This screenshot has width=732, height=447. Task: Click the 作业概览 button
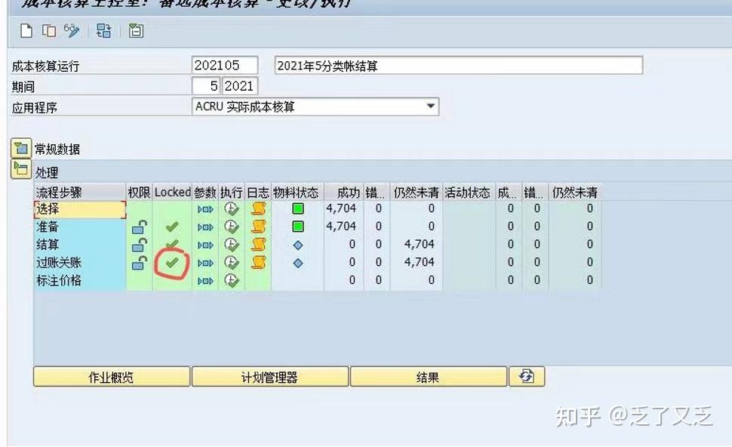[x=111, y=376]
